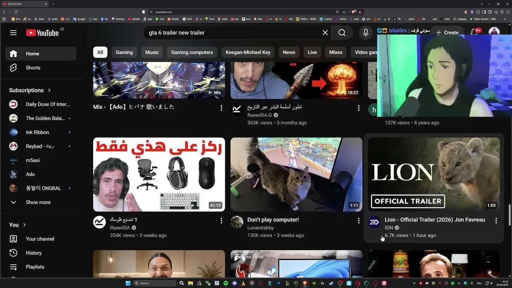The height and width of the screenshot is (288, 512).
Task: Open the ONGBAL subscription
Action: coord(41,188)
